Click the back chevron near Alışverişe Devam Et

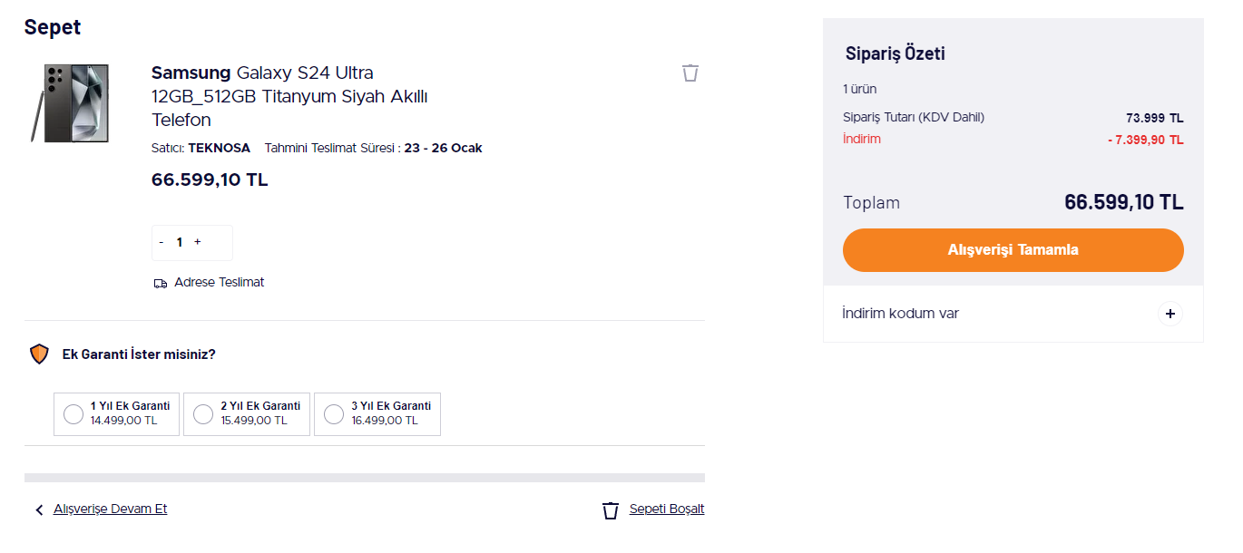click(x=39, y=510)
